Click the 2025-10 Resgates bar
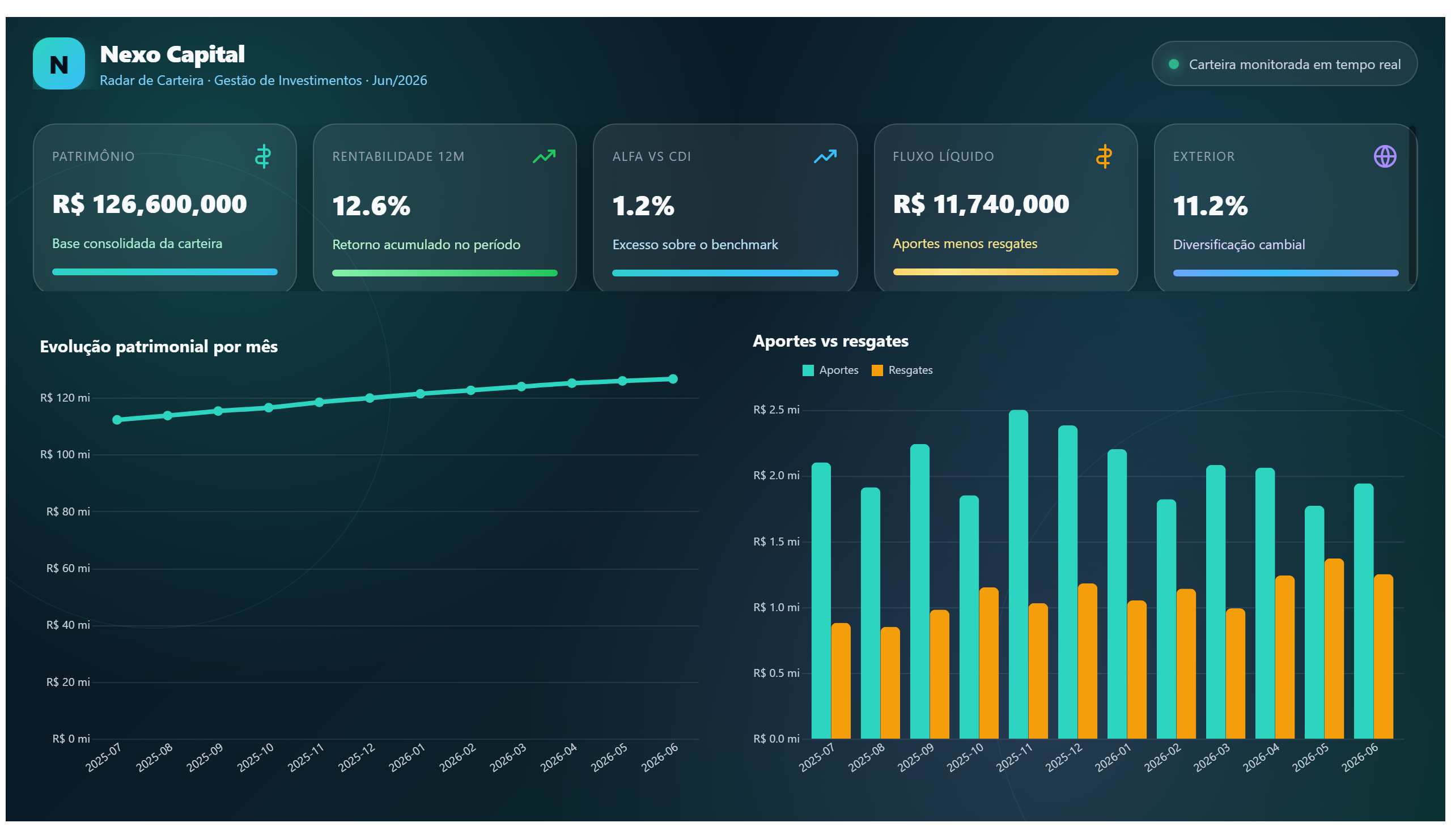 click(989, 663)
